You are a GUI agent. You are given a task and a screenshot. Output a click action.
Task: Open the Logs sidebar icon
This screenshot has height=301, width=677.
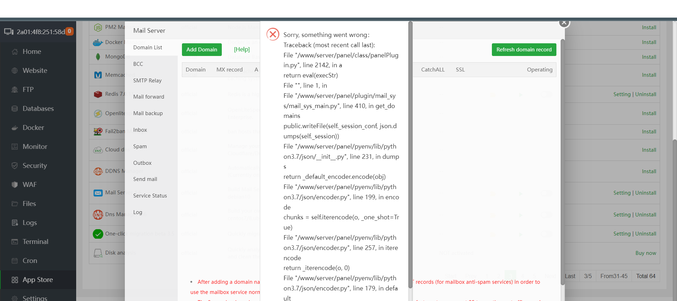[x=15, y=223]
